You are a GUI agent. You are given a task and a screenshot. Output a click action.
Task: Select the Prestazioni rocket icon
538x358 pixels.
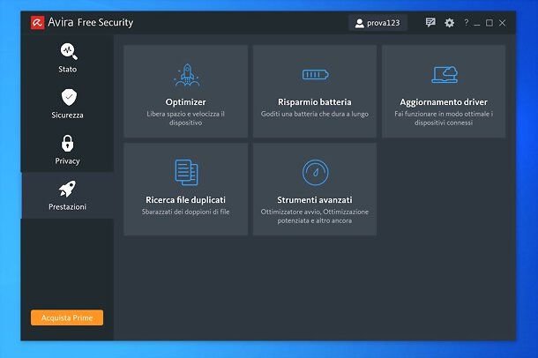67,189
